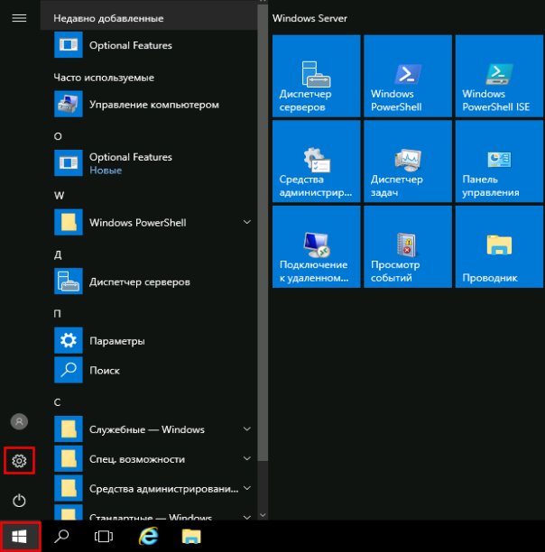
Task: Open the Просмотр событий tile
Action: pyautogui.click(x=408, y=247)
